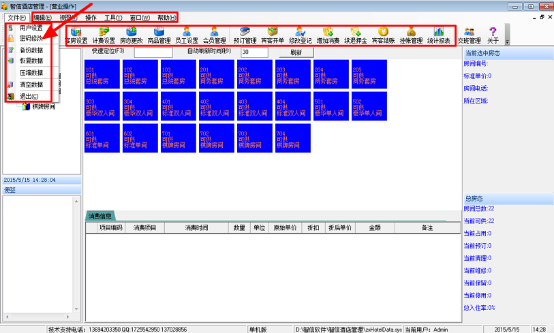Click the note area scroll-down arrow
554x333 pixels.
pos(76,308)
